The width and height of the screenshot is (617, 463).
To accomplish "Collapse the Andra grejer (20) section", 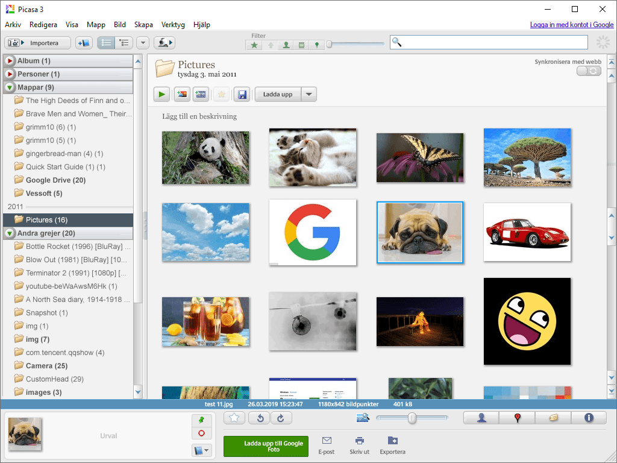I will click(10, 233).
